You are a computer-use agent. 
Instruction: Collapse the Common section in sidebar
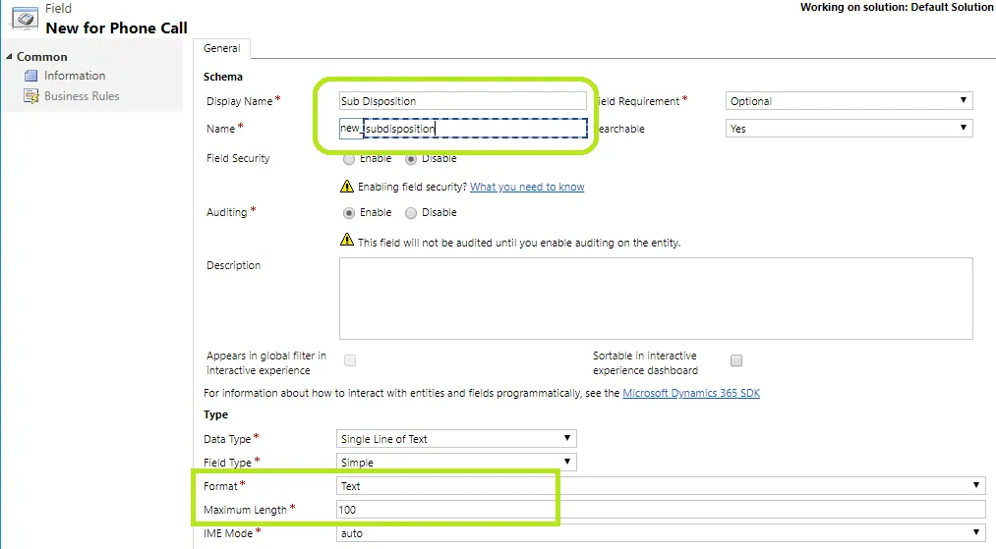click(10, 57)
